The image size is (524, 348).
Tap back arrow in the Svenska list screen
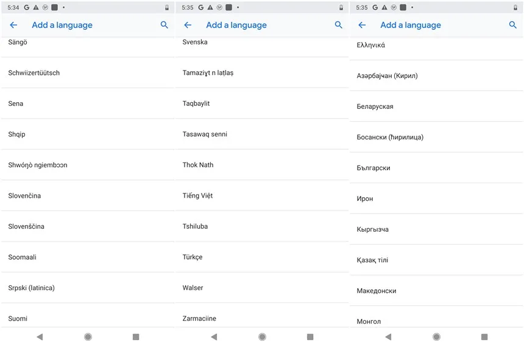(x=188, y=25)
